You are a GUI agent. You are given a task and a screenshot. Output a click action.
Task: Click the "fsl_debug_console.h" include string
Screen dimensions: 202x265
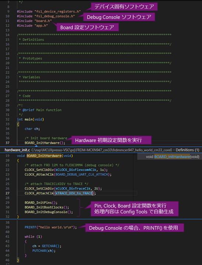click(x=55, y=16)
